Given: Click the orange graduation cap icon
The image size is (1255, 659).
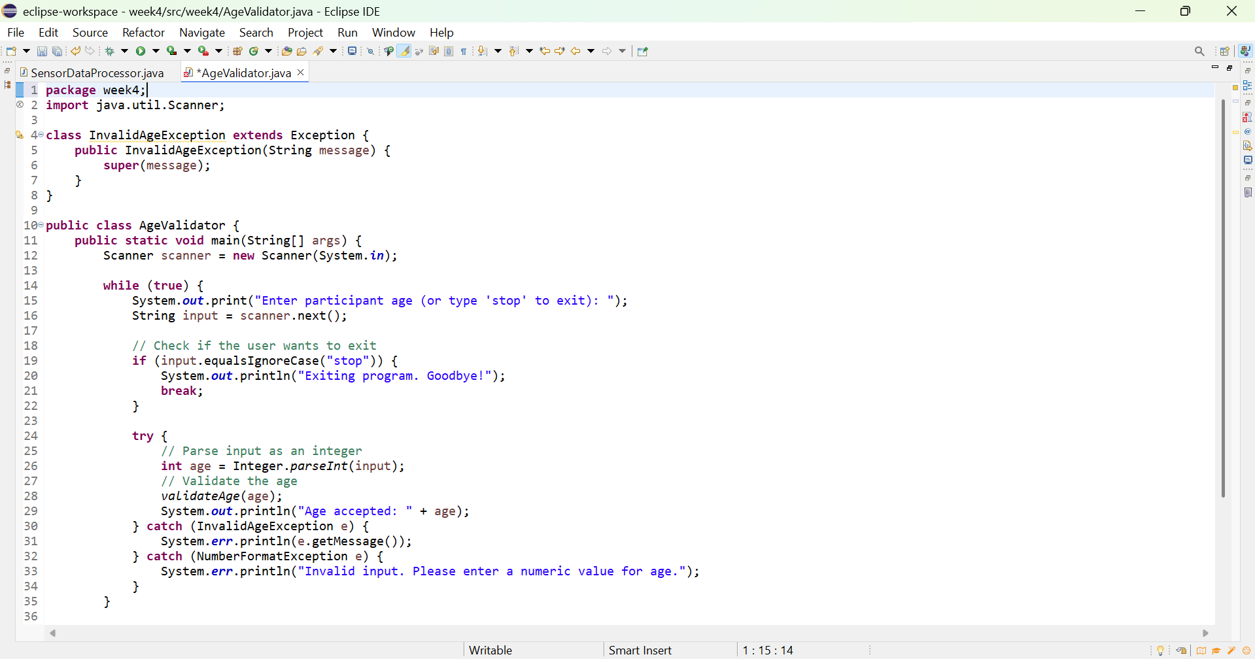Looking at the screenshot, I should pyautogui.click(x=1216, y=651).
